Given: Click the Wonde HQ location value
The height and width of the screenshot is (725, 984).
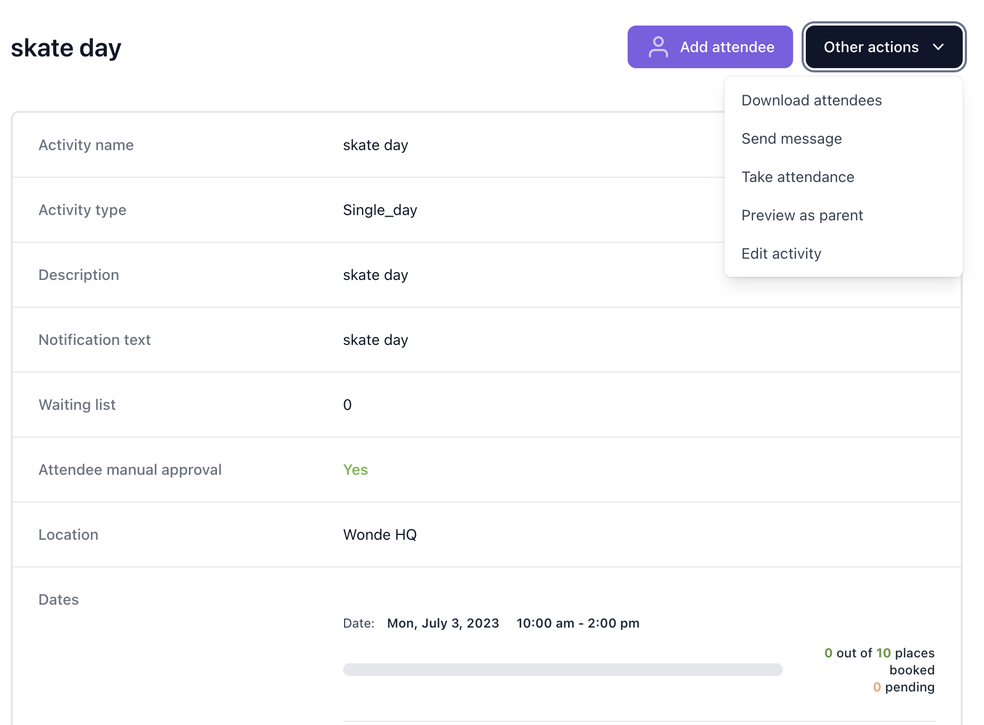Looking at the screenshot, I should pos(380,534).
